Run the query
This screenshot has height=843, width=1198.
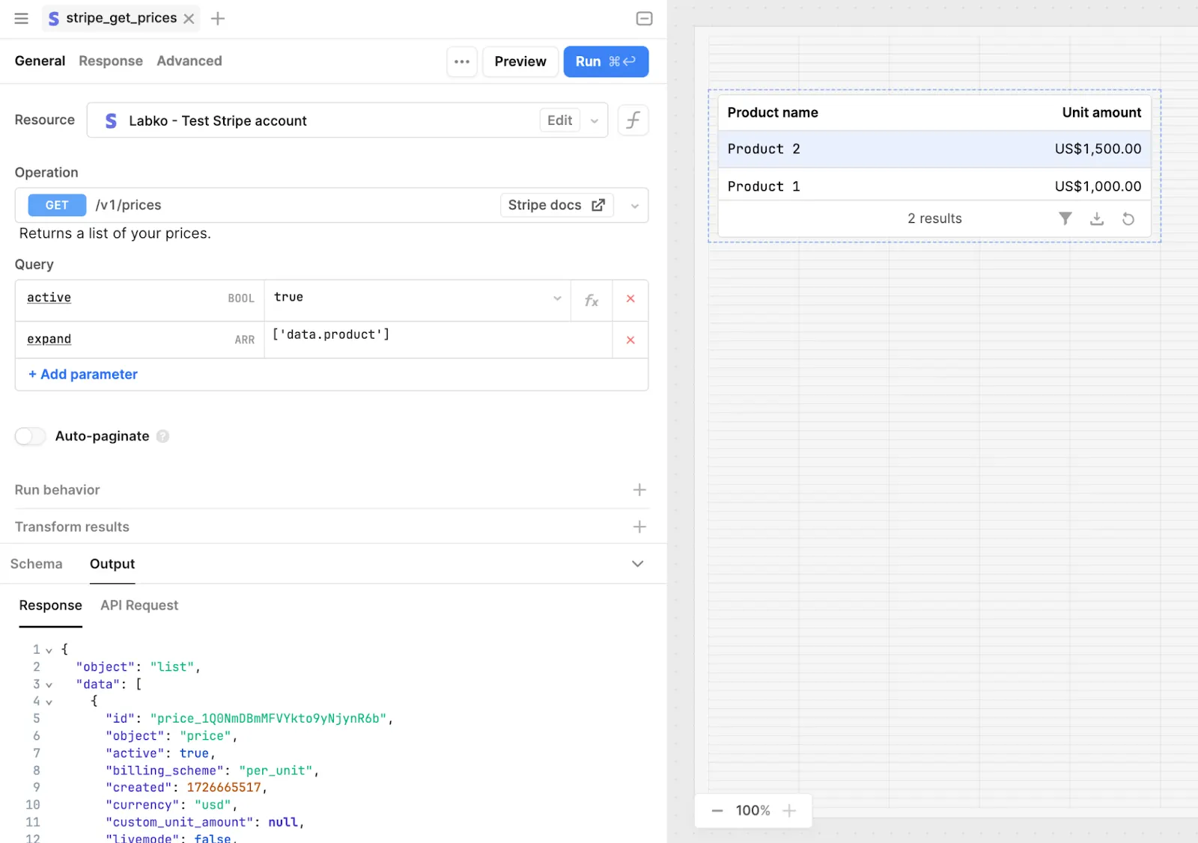606,61
